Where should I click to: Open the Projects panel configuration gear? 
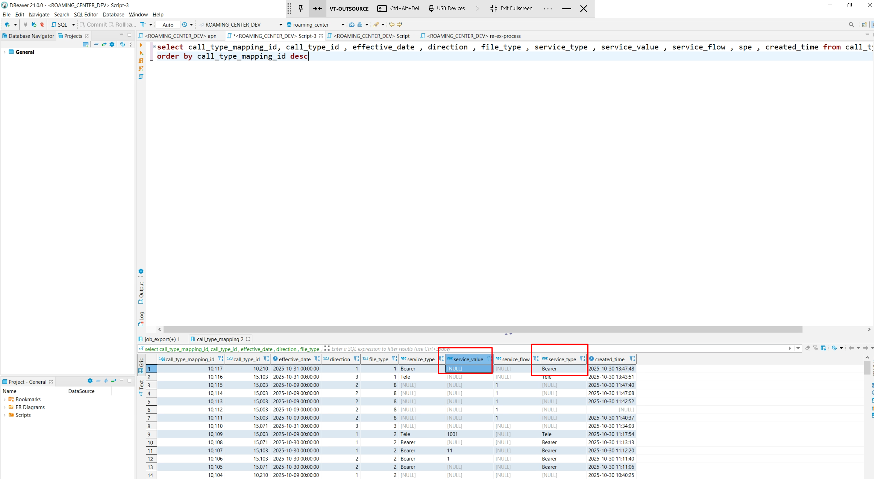(x=112, y=44)
